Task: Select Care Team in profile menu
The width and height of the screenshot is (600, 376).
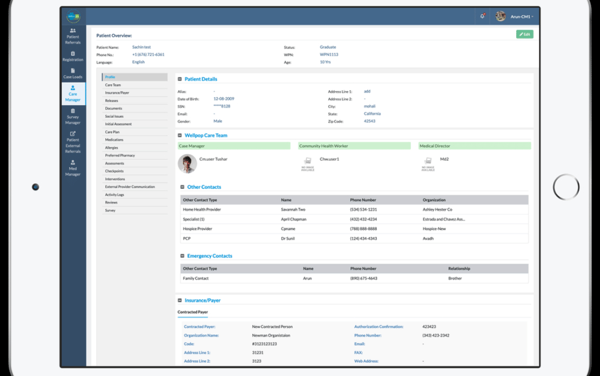Action: 113,85
